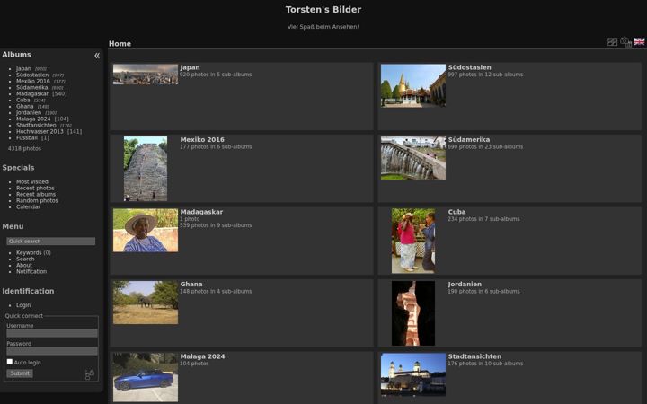Open the Stadtansichten night building thumbnail
Viewport: 647px width, 404px height.
(413, 374)
